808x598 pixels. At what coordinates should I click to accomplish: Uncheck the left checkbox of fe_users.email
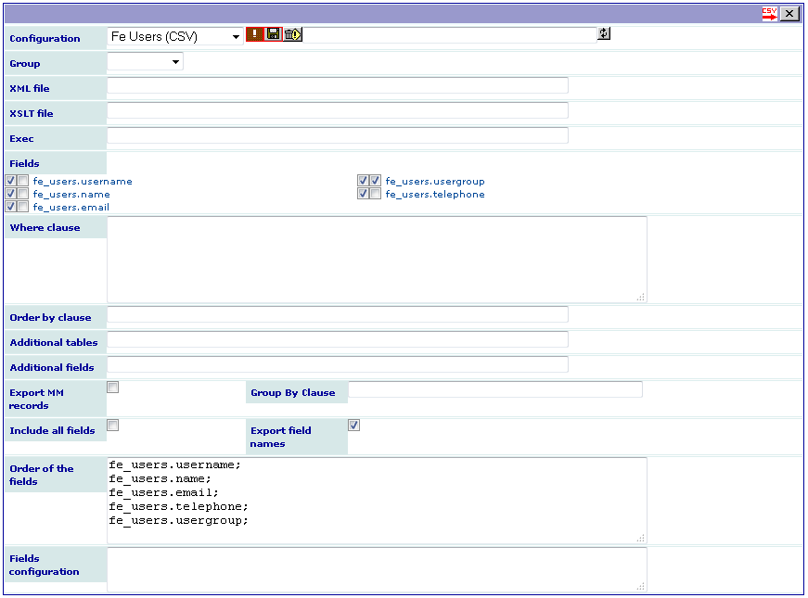tap(10, 206)
